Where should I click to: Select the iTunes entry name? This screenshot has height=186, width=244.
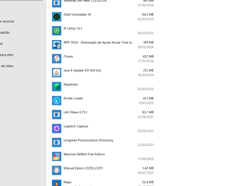click(68, 57)
